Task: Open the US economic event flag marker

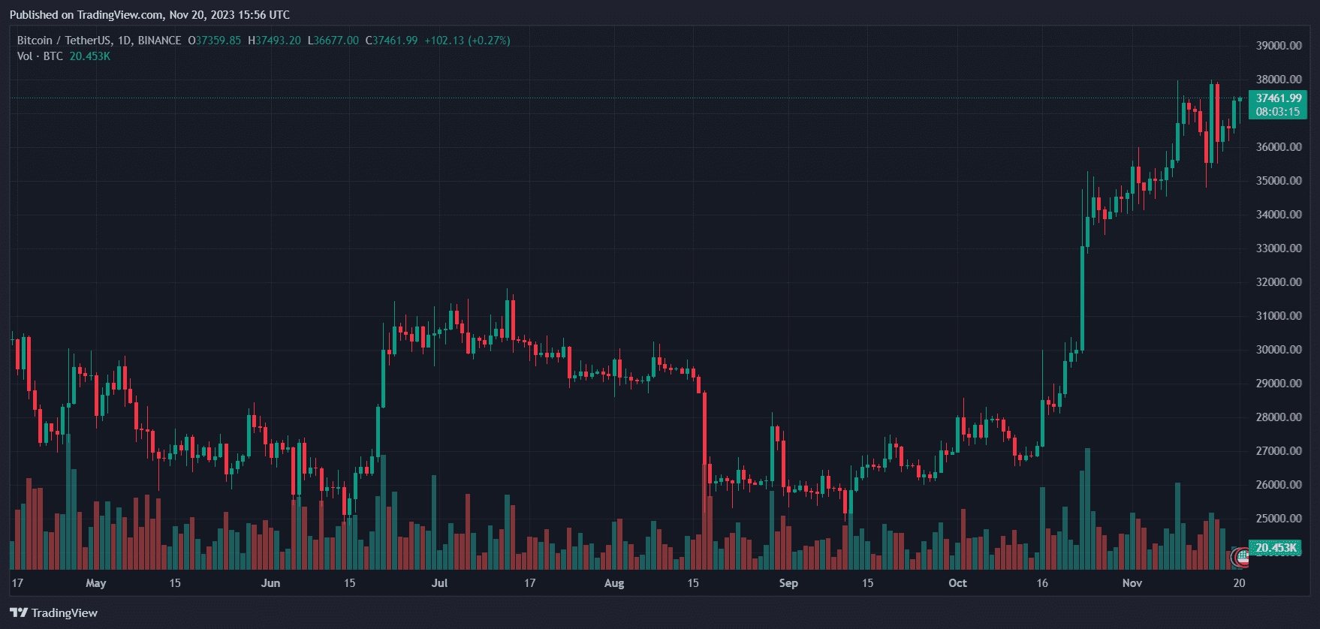Action: click(x=1243, y=557)
